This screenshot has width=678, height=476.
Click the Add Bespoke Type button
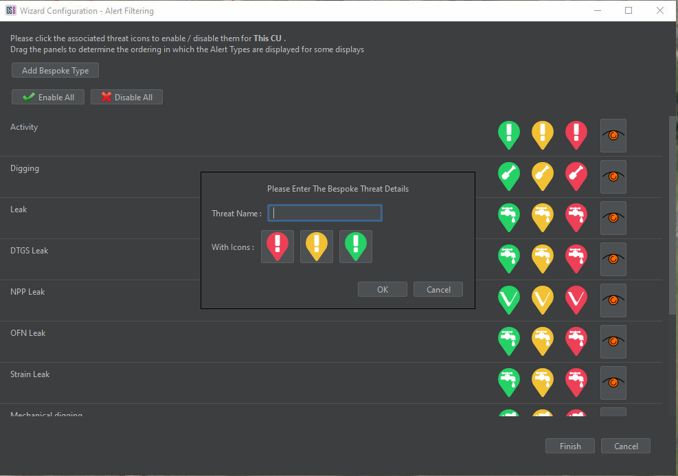(55, 71)
